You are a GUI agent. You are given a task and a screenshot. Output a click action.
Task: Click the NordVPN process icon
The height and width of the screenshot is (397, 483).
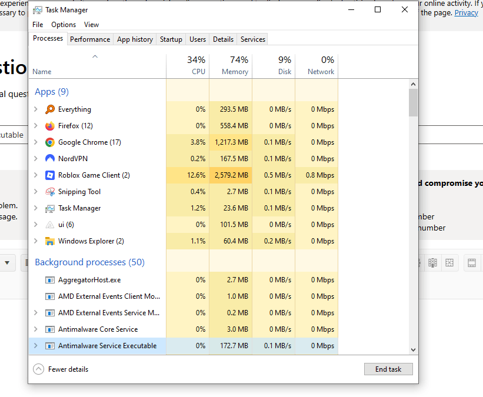click(50, 159)
